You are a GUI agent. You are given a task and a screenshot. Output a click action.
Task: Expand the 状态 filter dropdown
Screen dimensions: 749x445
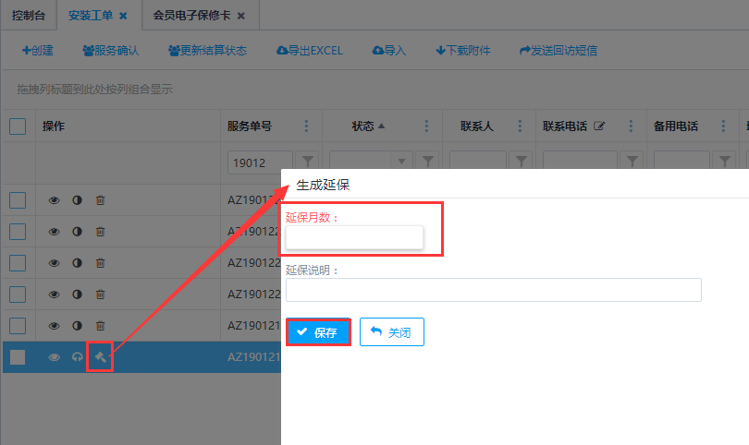[401, 162]
